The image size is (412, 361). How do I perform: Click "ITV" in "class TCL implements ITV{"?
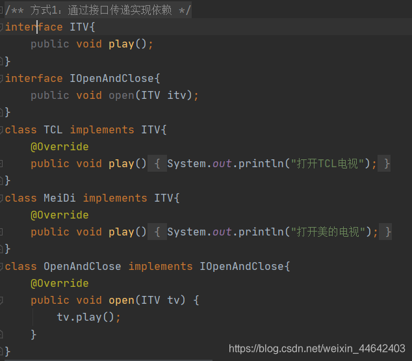click(x=151, y=129)
